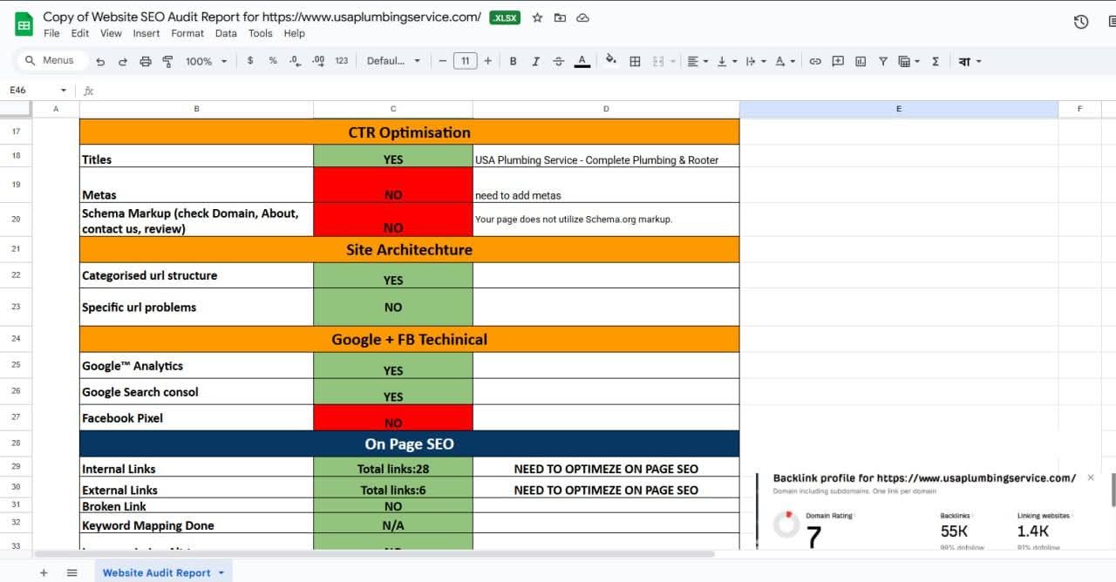Open the fill color tool
1116x582 pixels.
click(609, 61)
